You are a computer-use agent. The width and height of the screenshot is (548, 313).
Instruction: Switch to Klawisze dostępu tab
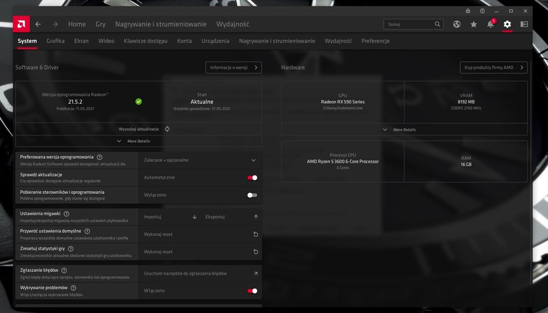[x=145, y=41]
